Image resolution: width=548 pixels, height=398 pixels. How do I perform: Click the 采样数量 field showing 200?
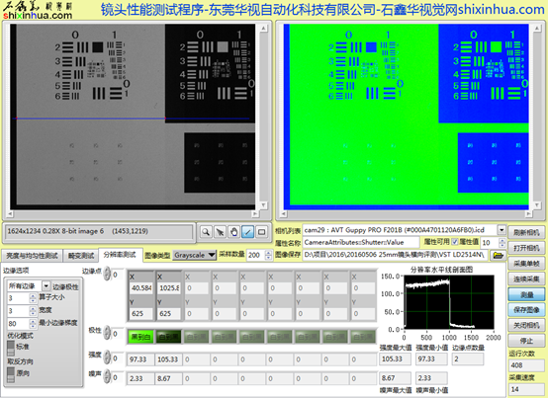pos(256,256)
